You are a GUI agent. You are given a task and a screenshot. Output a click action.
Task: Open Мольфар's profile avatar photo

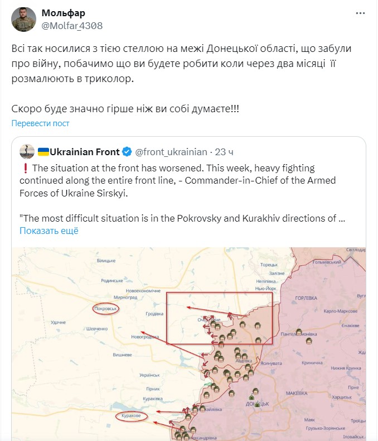[23, 20]
